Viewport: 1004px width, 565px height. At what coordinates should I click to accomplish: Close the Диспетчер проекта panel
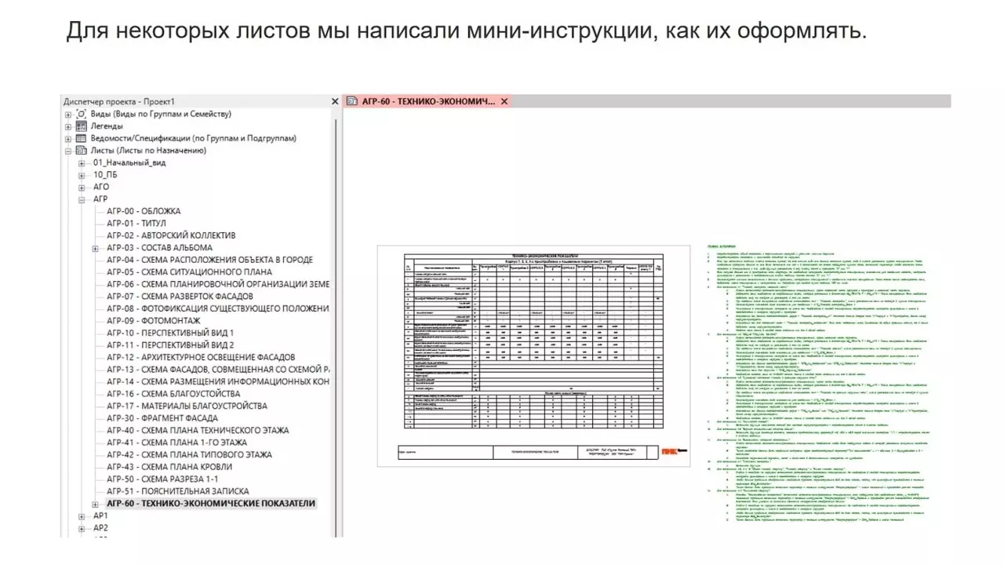[335, 101]
